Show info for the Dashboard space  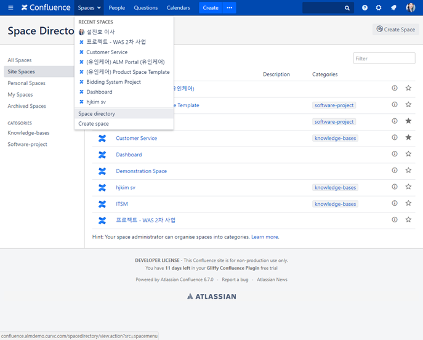tap(395, 155)
